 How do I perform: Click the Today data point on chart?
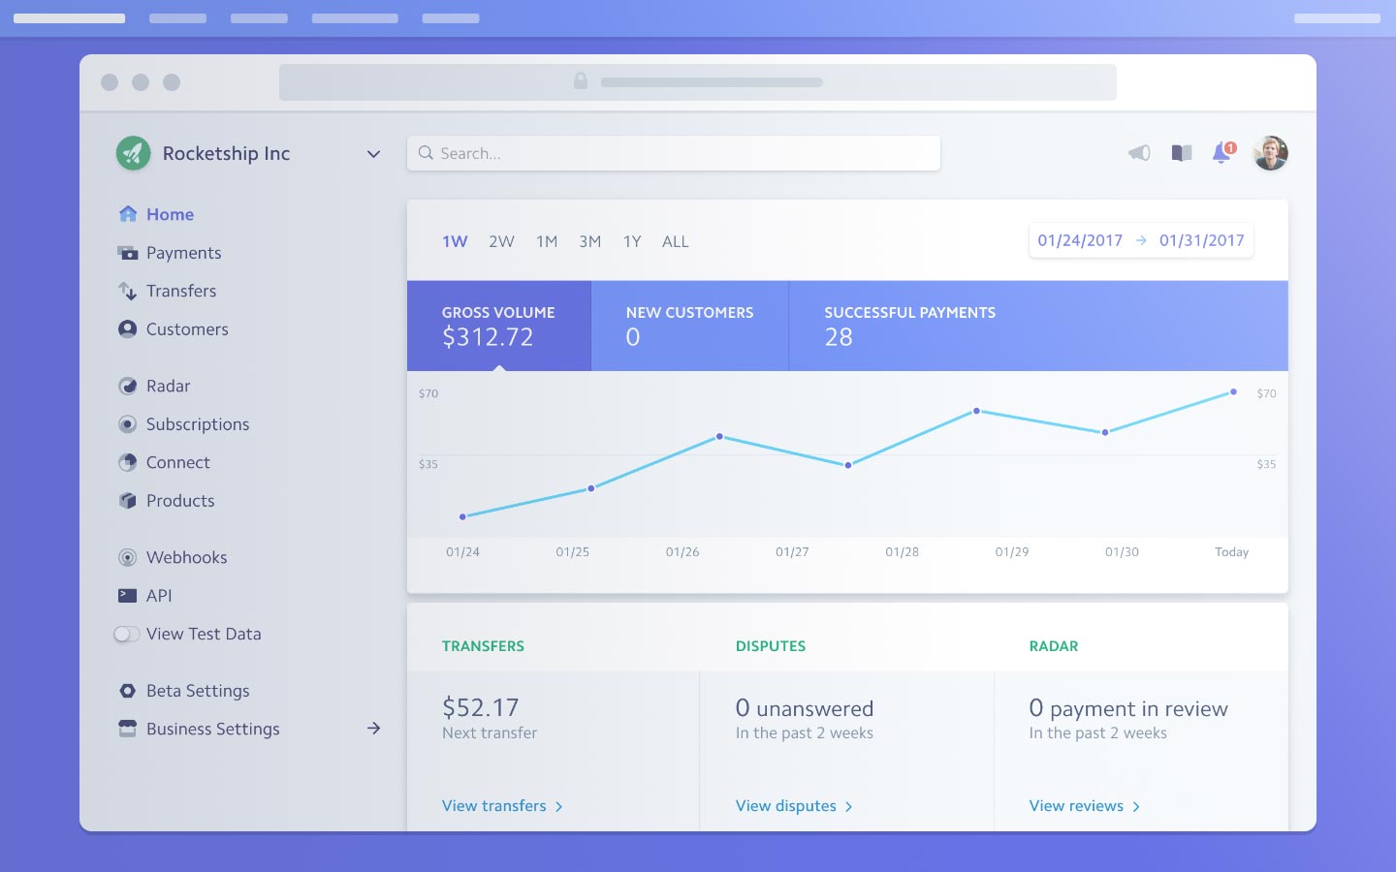[1233, 392]
